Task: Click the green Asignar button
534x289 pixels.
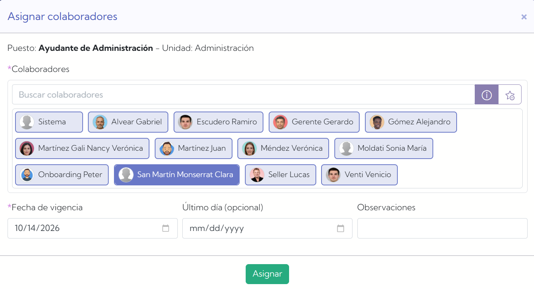Action: tap(267, 274)
